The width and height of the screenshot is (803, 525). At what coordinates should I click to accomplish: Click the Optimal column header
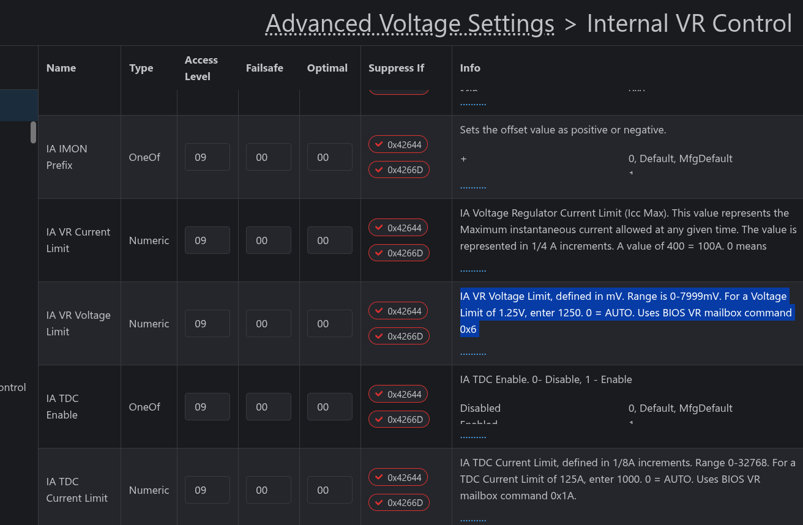point(327,68)
